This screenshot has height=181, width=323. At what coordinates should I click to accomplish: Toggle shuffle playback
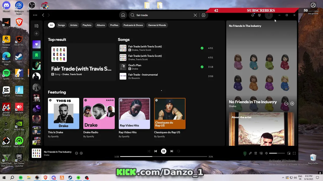tap(149, 151)
